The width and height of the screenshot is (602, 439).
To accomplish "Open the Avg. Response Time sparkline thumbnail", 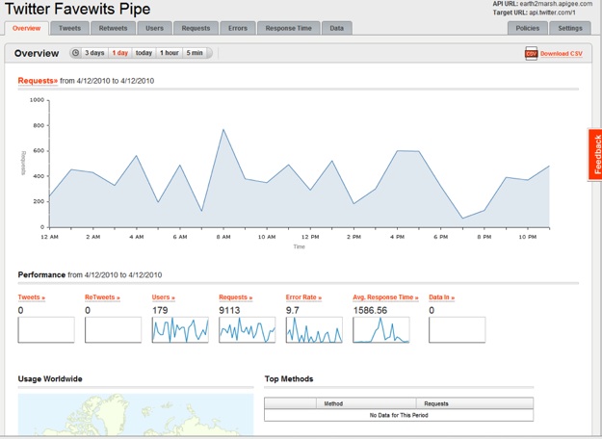I will coord(381,330).
